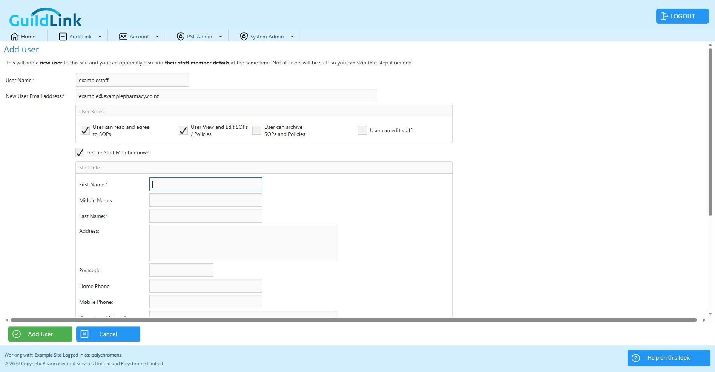This screenshot has height=372, width=715.
Task: Click the LOGOUT button
Action: (x=682, y=16)
